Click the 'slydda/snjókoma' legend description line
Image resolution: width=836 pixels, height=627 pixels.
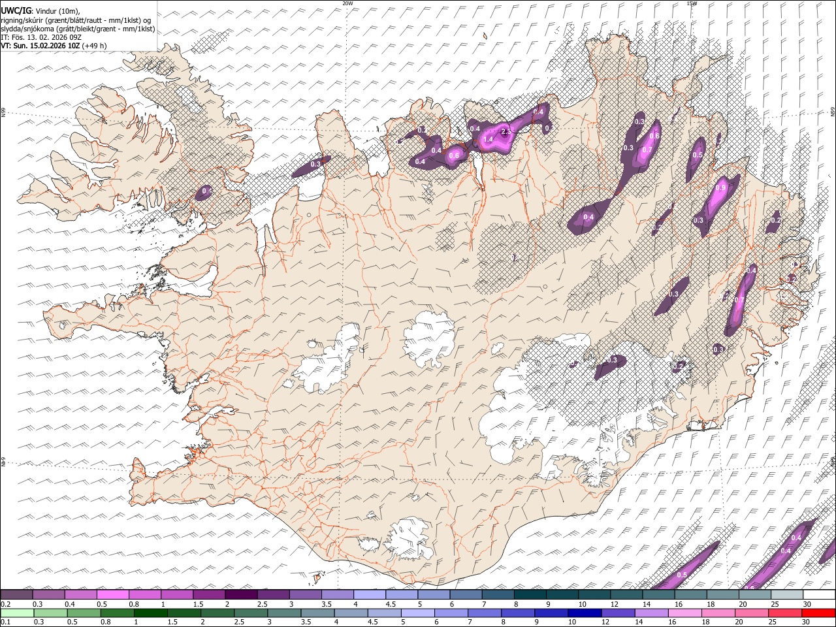78,29
